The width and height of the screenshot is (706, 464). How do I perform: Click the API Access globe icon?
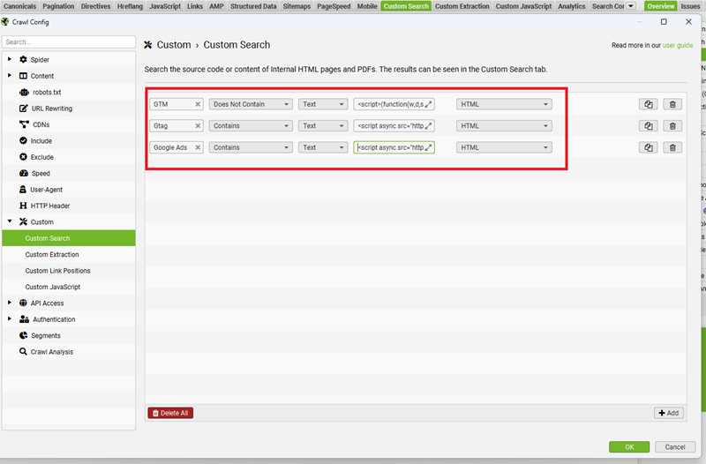[23, 303]
